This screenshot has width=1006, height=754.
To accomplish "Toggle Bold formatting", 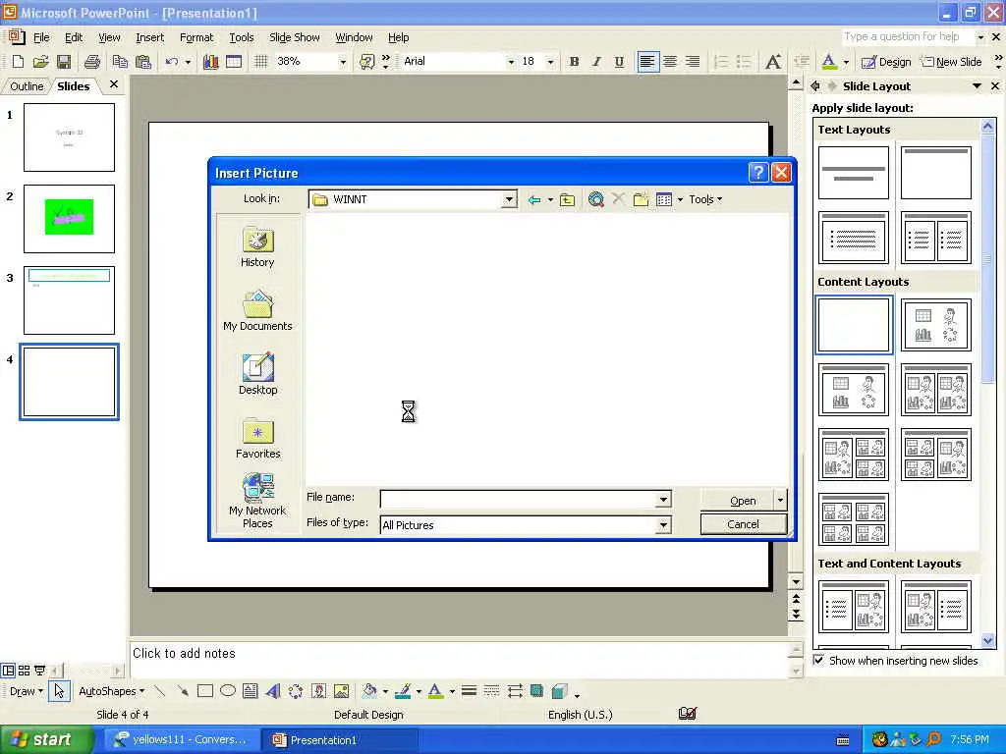I will tap(574, 62).
